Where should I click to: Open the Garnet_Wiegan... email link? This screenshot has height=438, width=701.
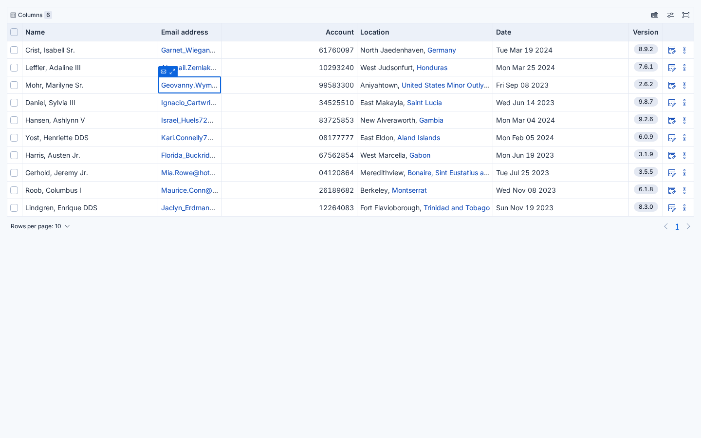(188, 50)
